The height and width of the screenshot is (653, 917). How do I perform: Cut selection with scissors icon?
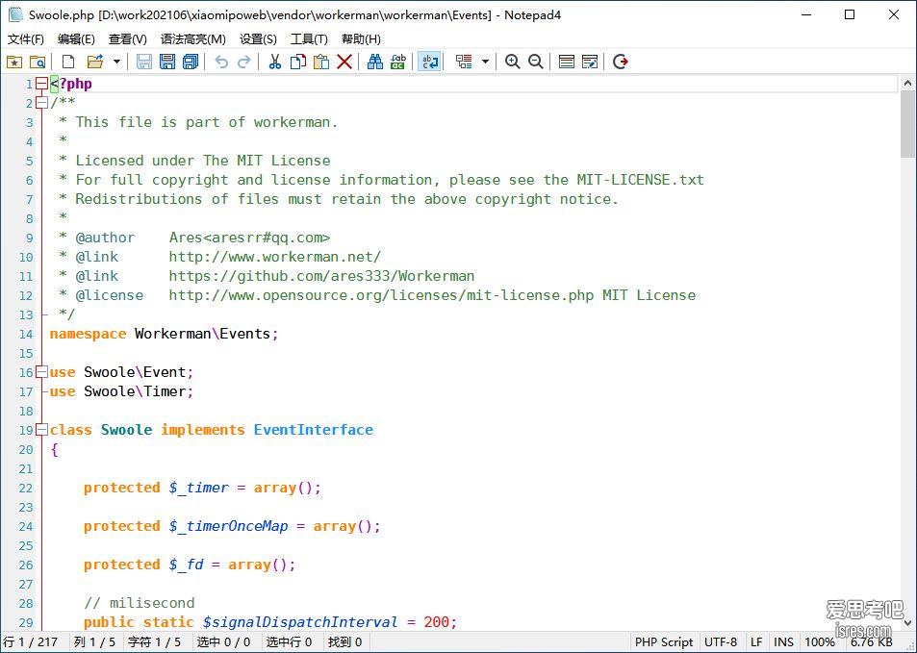click(x=275, y=62)
